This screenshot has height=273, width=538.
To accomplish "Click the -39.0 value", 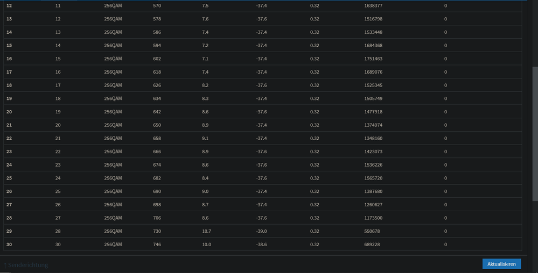I will (261, 231).
